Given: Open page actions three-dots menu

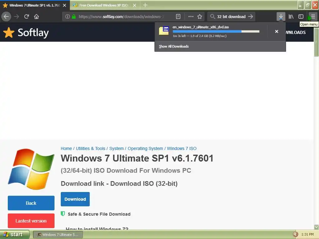Looking at the screenshot, I should [191, 16].
